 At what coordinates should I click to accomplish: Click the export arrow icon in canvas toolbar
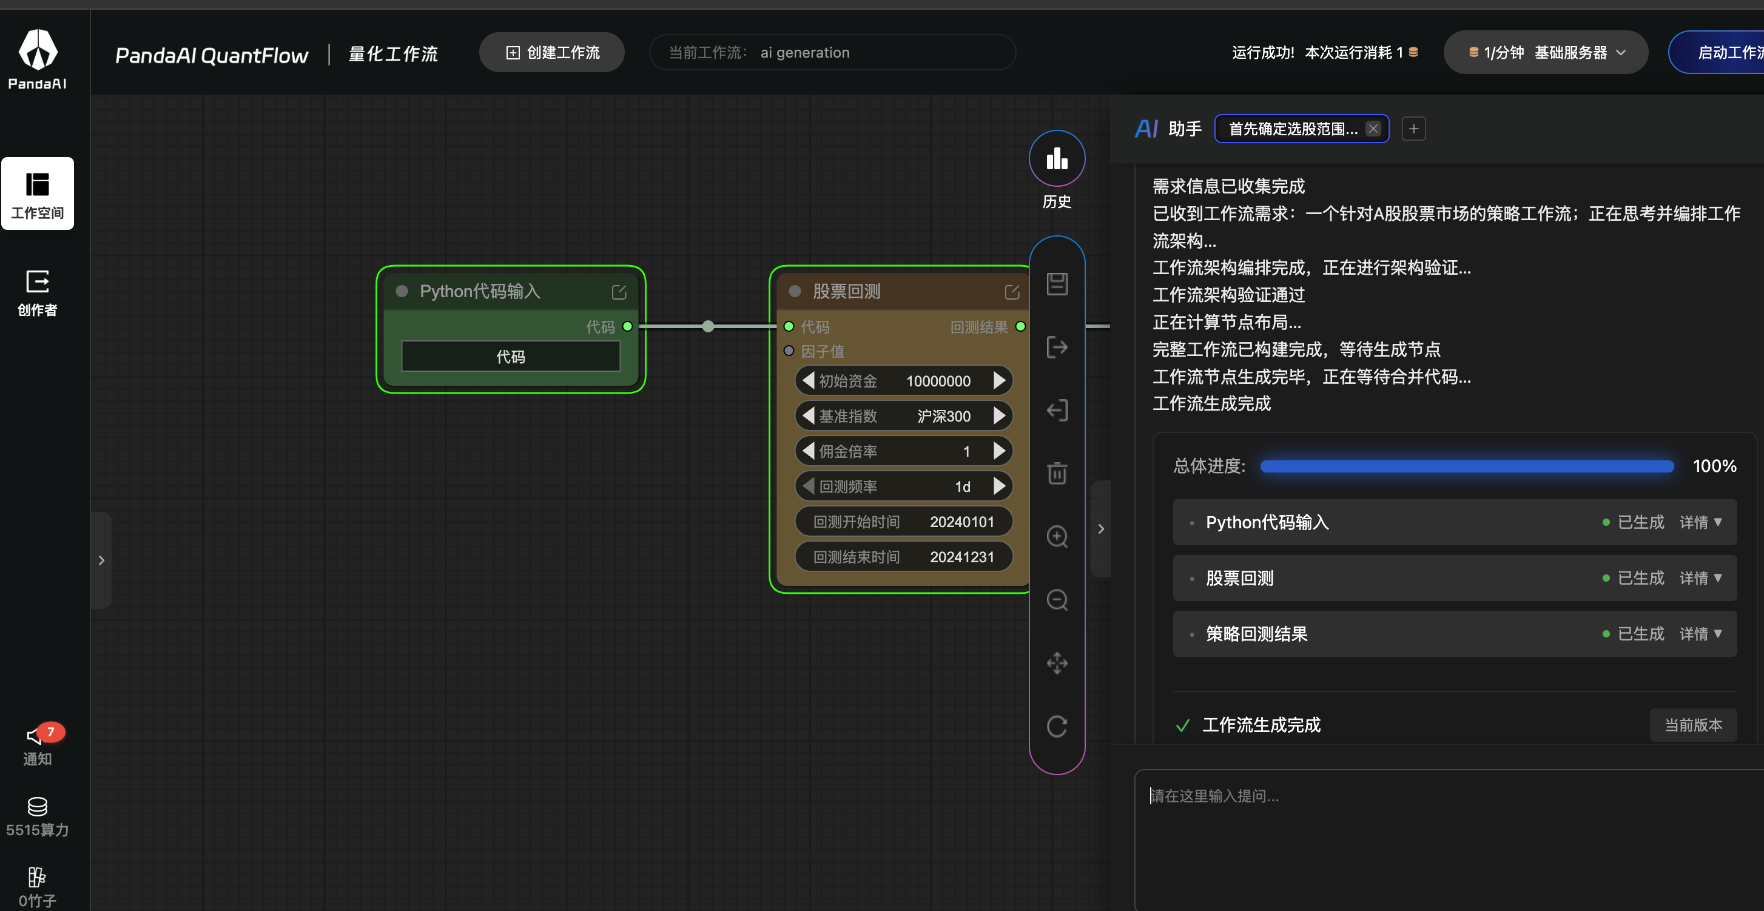coord(1057,347)
